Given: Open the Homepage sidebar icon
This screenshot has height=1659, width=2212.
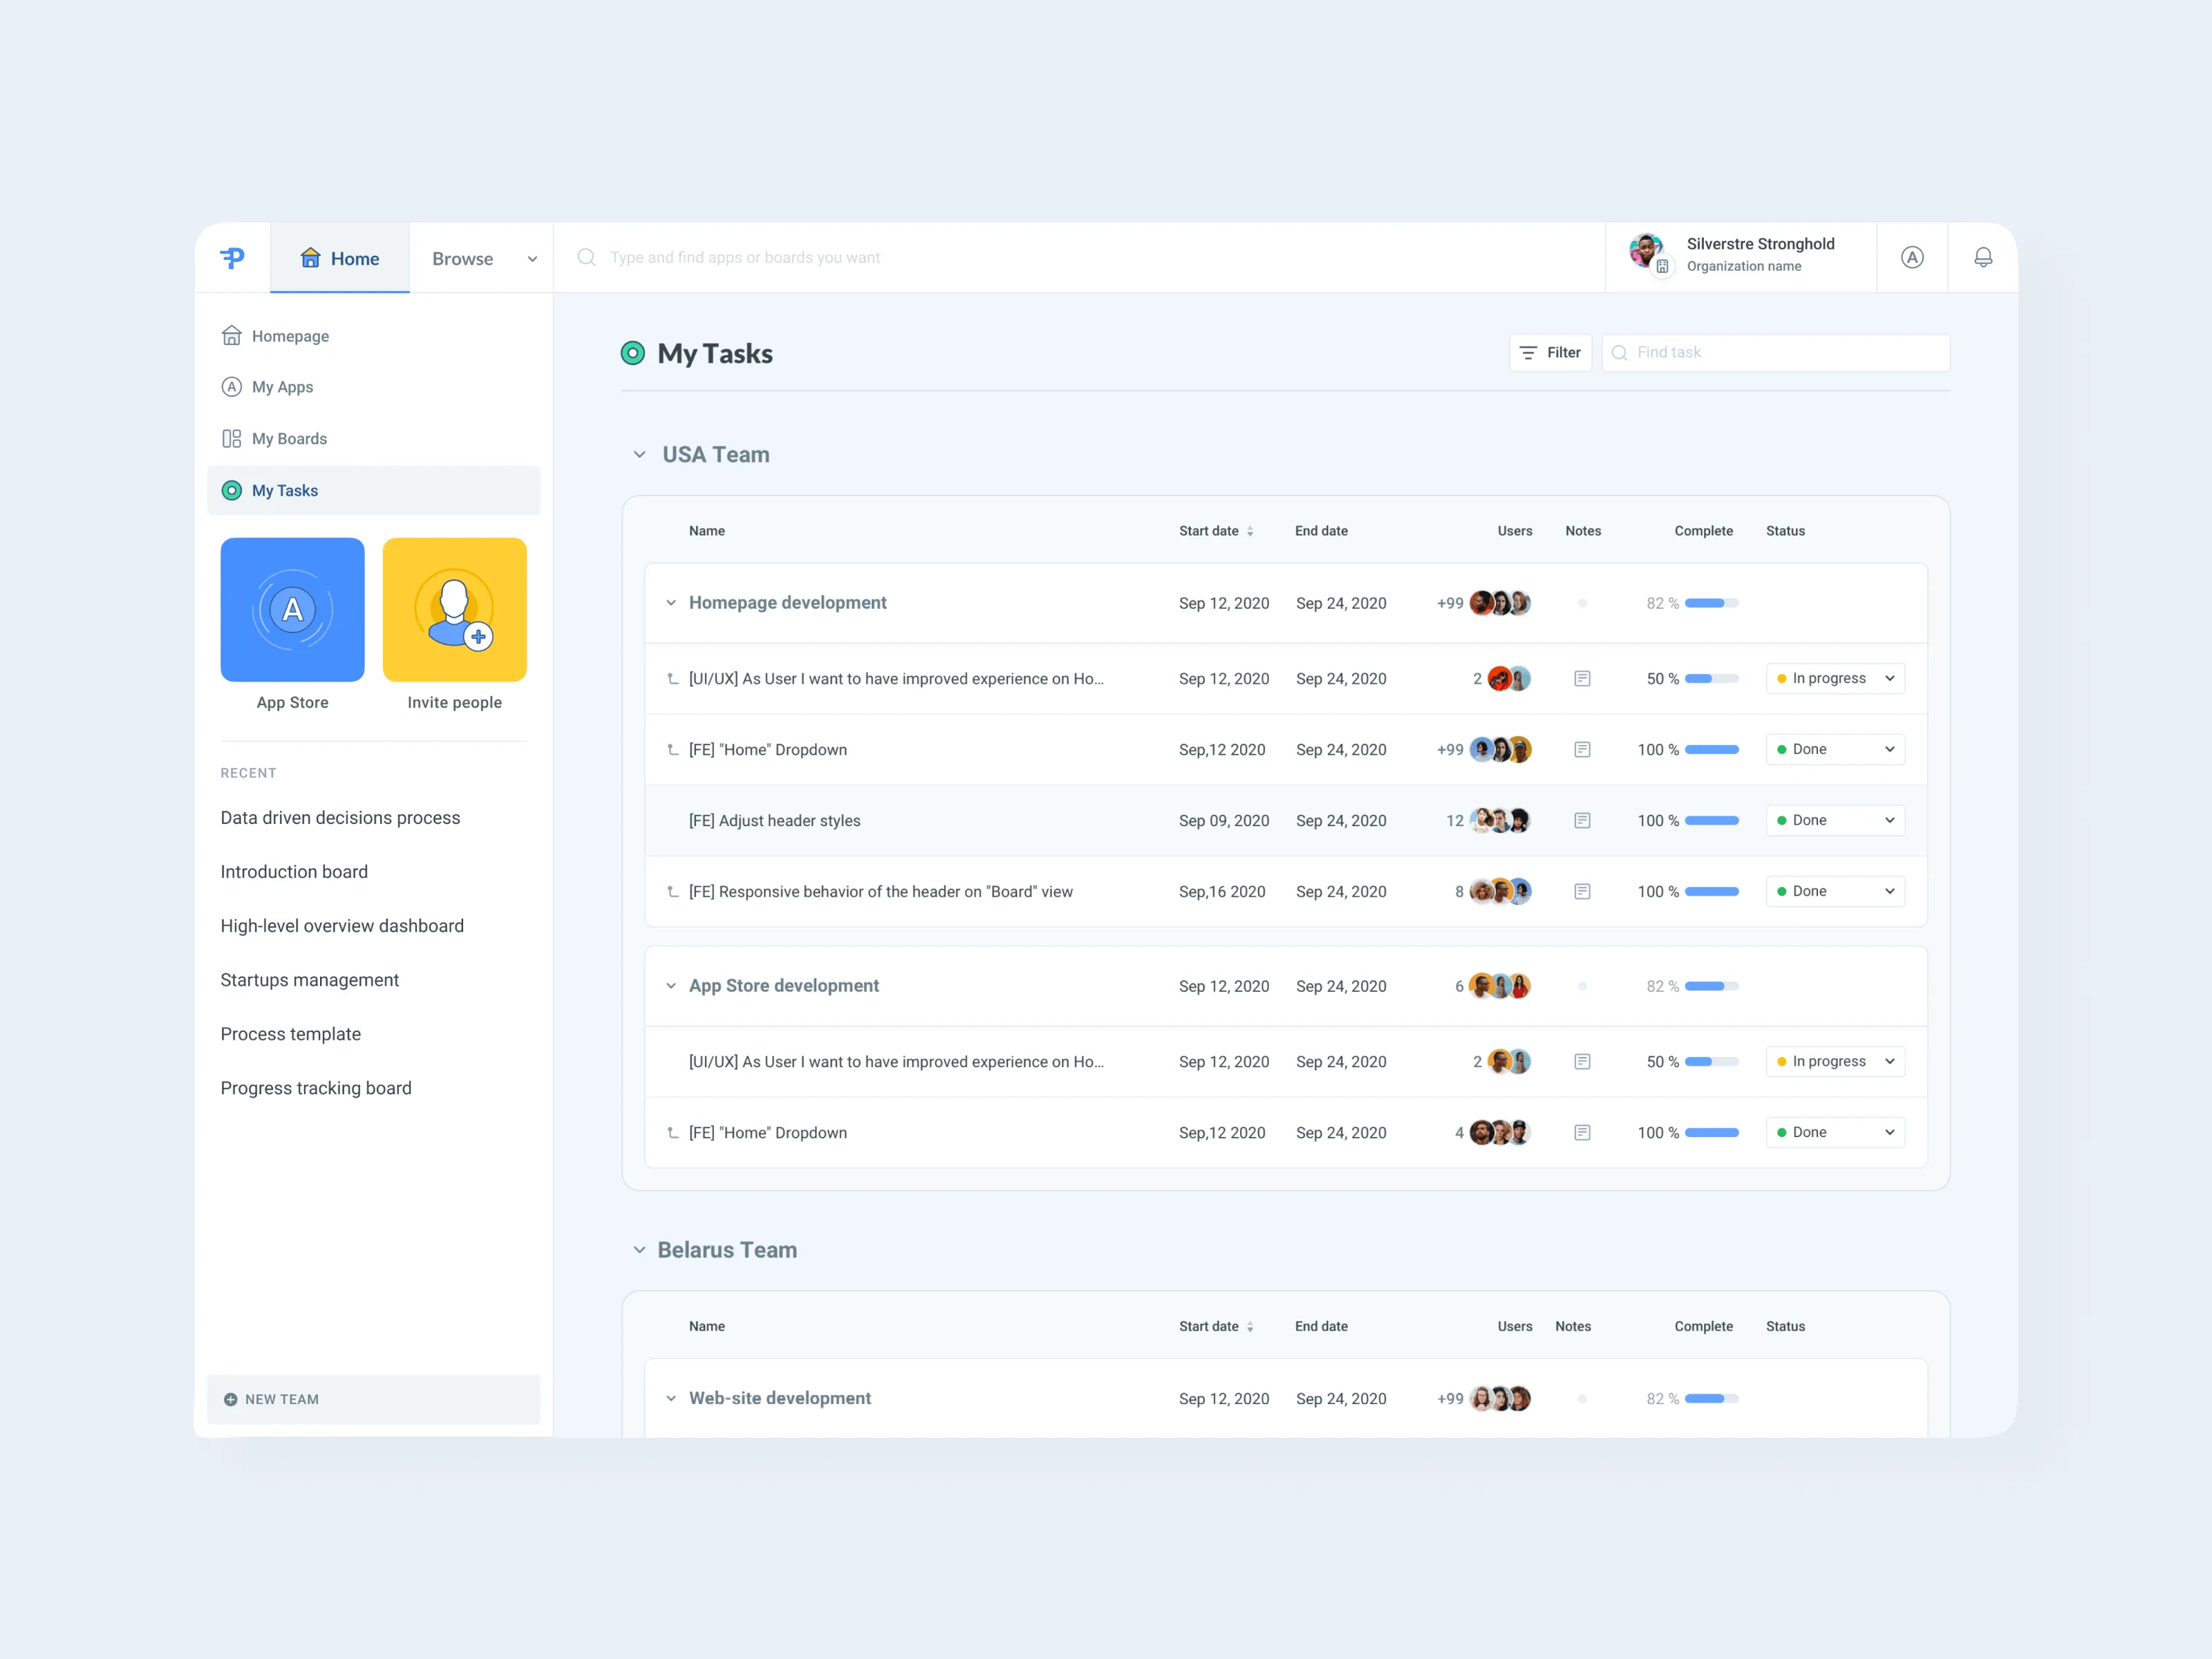Looking at the screenshot, I should click(232, 335).
